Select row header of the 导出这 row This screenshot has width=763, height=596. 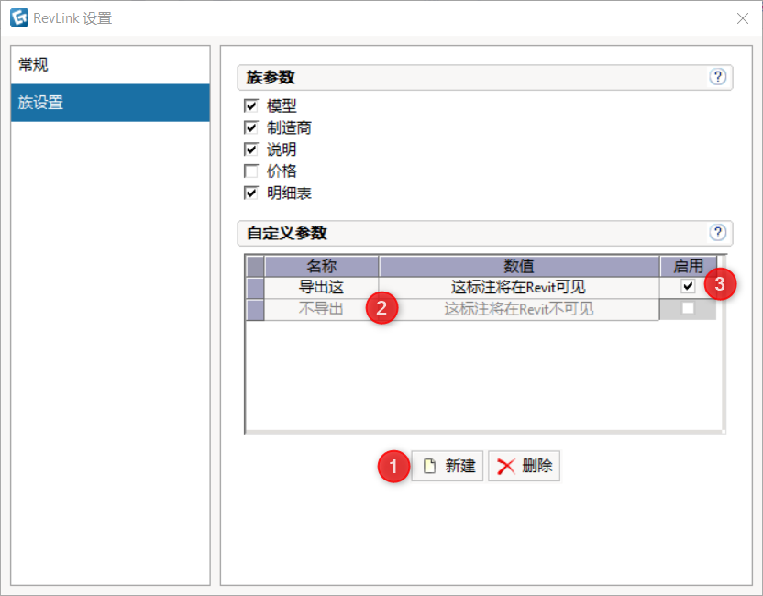point(256,288)
